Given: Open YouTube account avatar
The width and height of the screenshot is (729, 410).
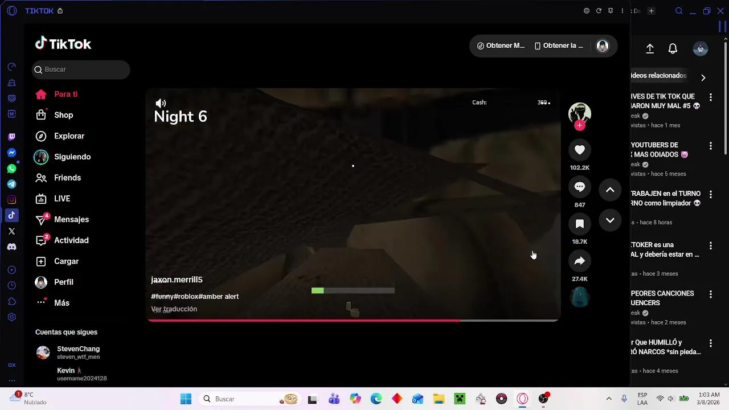Looking at the screenshot, I should tap(701, 49).
